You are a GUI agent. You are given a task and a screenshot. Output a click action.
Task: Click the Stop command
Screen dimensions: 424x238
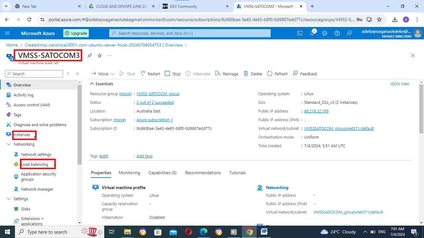173,74
